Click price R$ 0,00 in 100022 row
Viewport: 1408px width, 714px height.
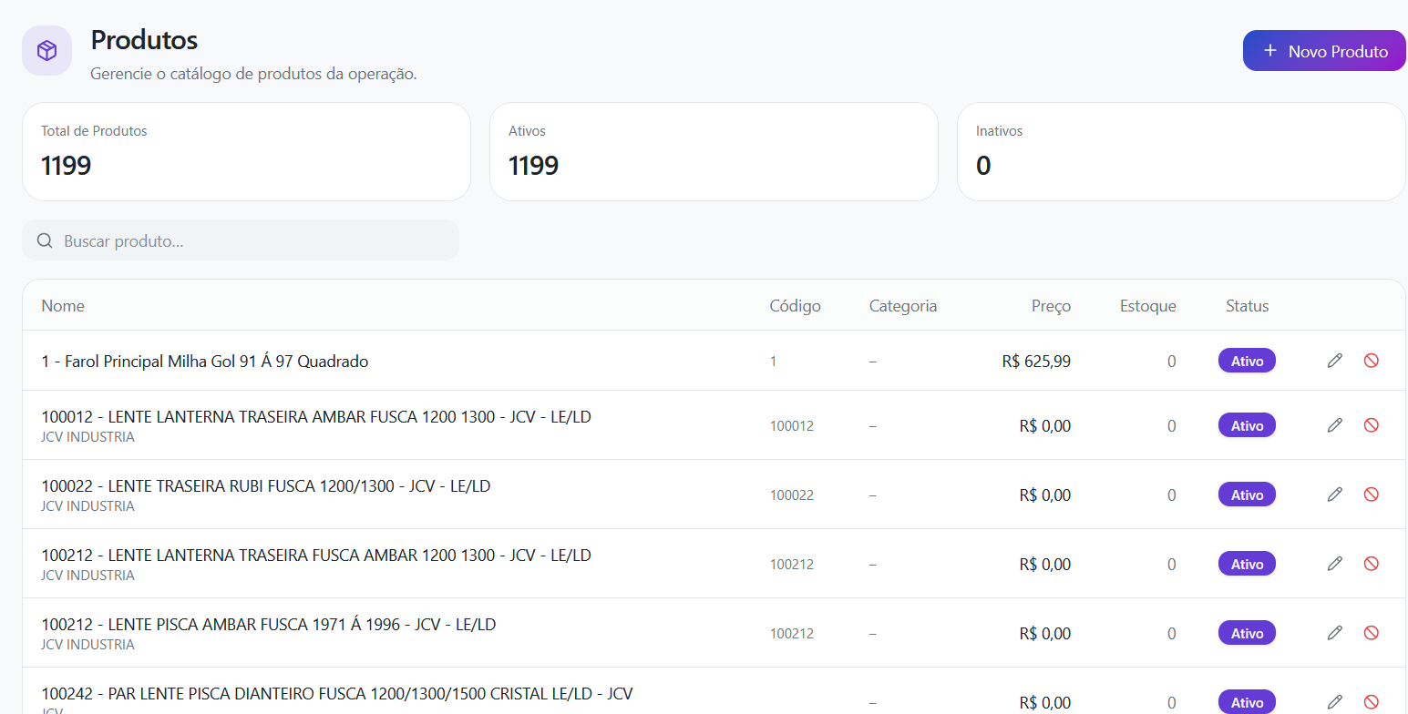coord(1045,495)
